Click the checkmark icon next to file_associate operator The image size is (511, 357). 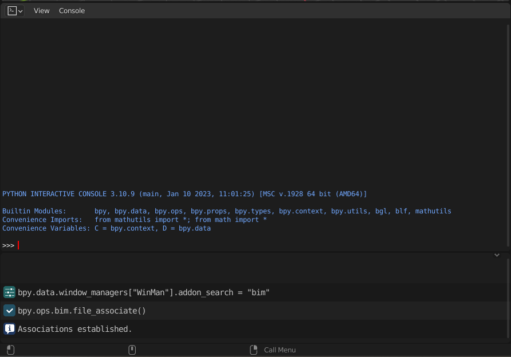pos(9,310)
